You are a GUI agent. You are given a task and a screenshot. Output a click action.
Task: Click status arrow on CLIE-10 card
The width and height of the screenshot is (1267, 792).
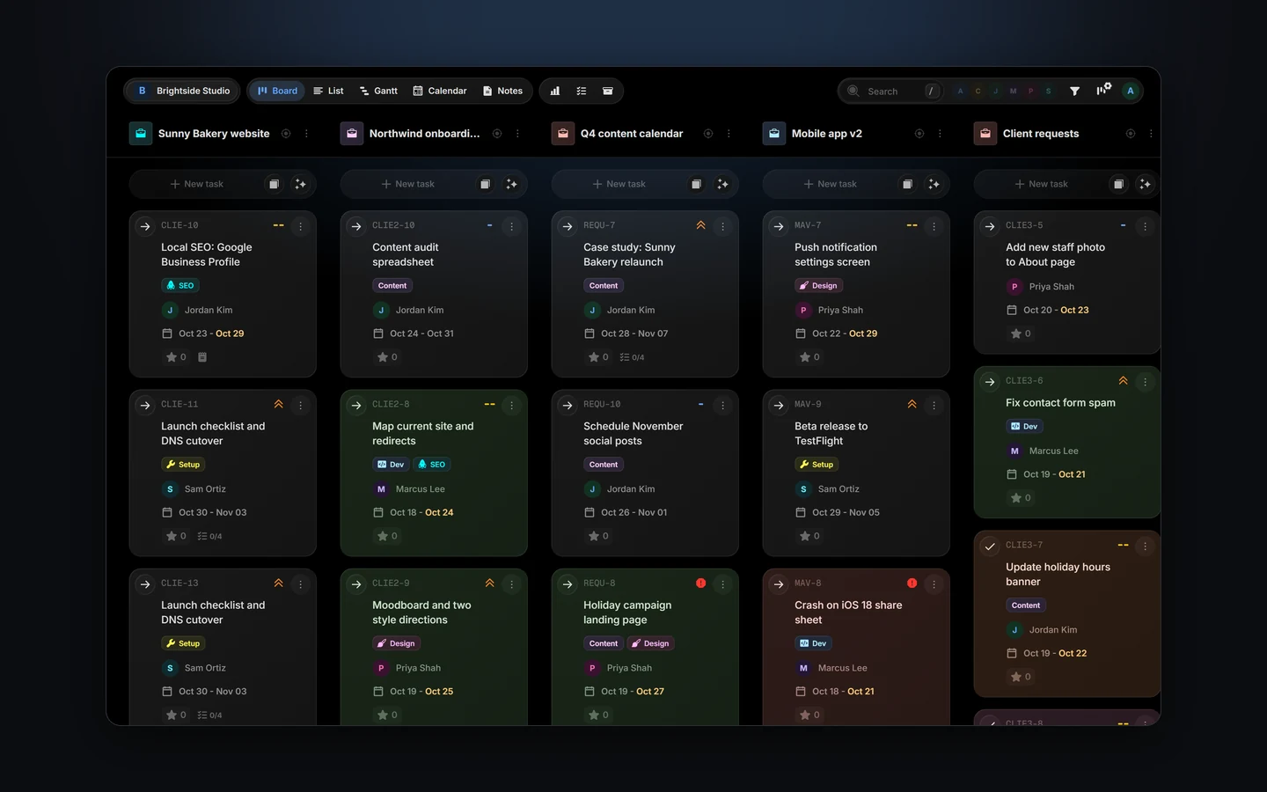[x=145, y=226]
